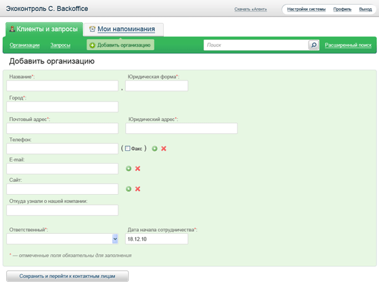Open the Организации link

click(x=24, y=45)
